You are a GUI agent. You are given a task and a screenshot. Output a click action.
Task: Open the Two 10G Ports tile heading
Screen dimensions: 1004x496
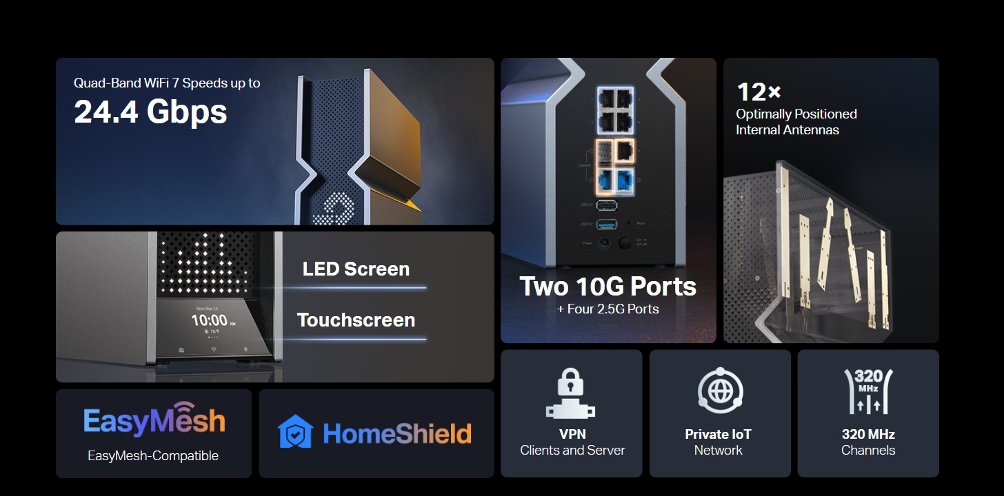(608, 287)
